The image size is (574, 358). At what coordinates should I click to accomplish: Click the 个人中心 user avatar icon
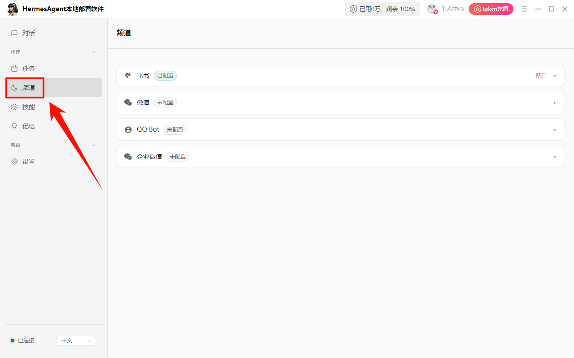pos(432,9)
